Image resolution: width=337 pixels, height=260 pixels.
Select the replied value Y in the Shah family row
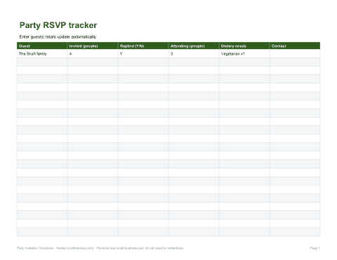pyautogui.click(x=143, y=53)
